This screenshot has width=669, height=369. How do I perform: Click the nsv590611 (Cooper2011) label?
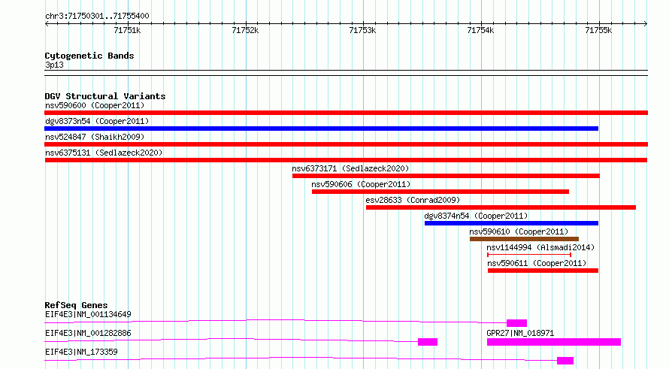point(537,263)
